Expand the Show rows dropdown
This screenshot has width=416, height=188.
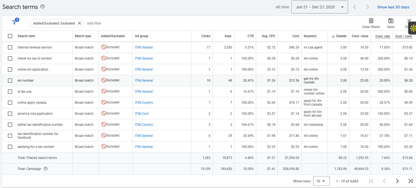pyautogui.click(x=321, y=181)
